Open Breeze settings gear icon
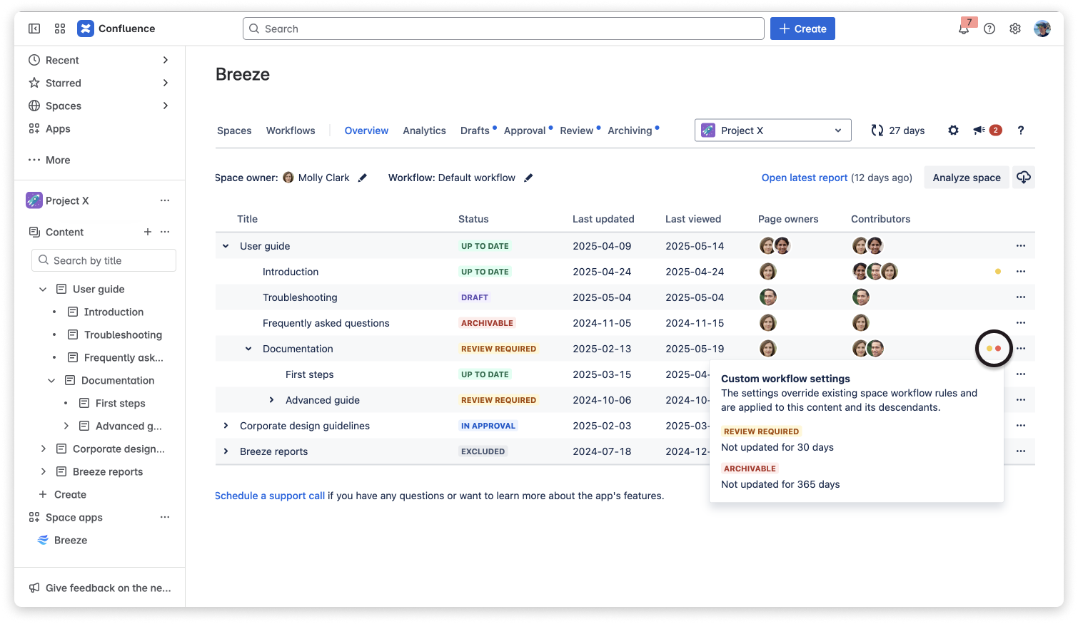This screenshot has height=624, width=1078. (953, 131)
